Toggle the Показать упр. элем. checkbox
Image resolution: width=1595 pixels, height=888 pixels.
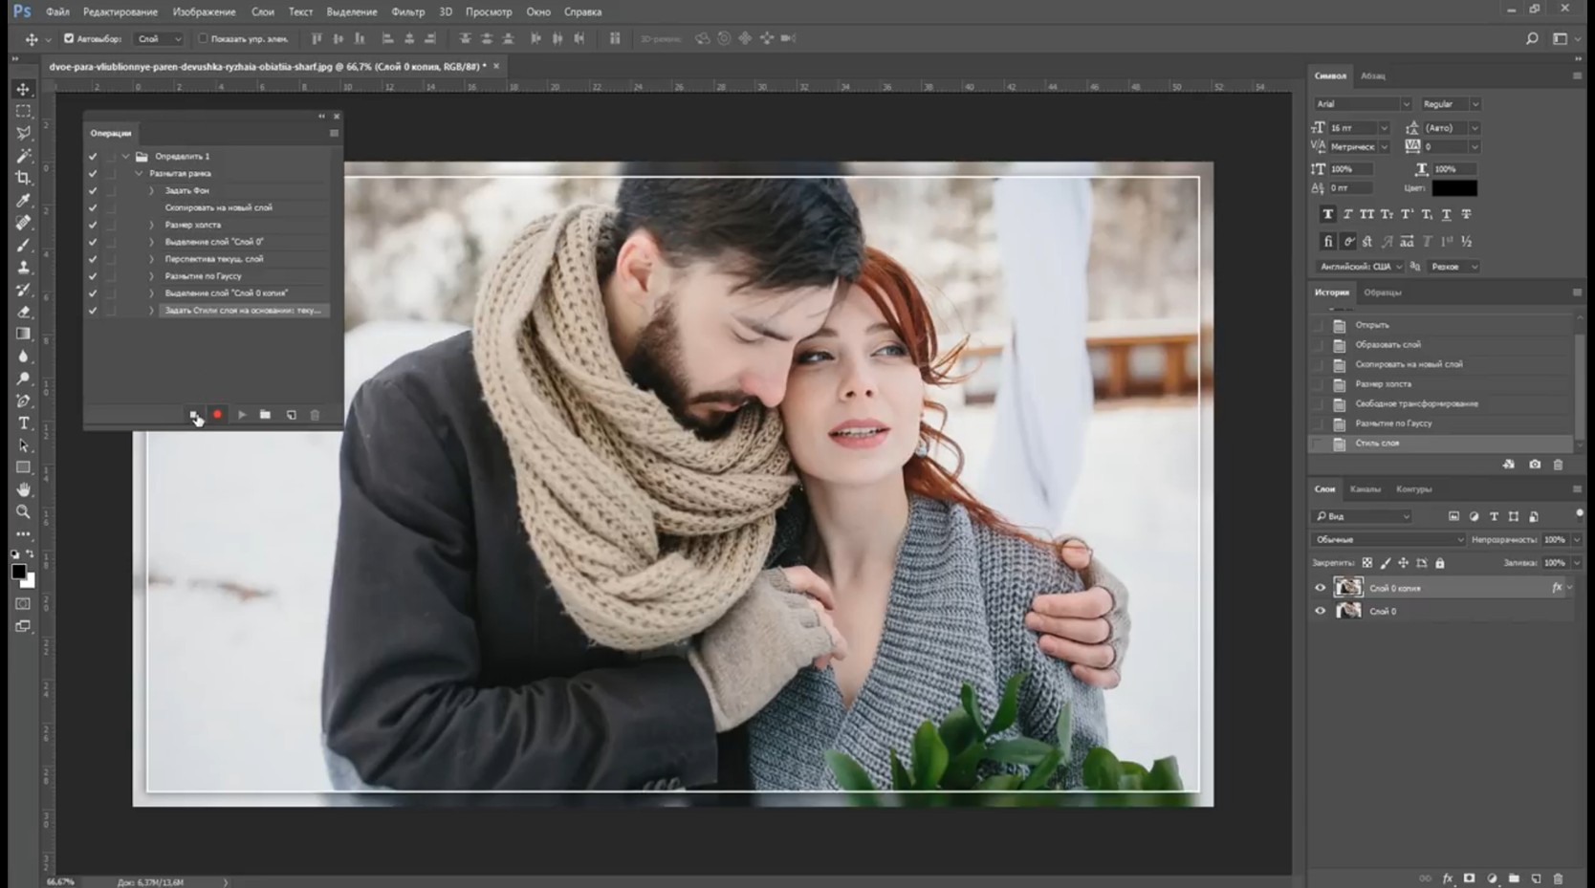203,38
